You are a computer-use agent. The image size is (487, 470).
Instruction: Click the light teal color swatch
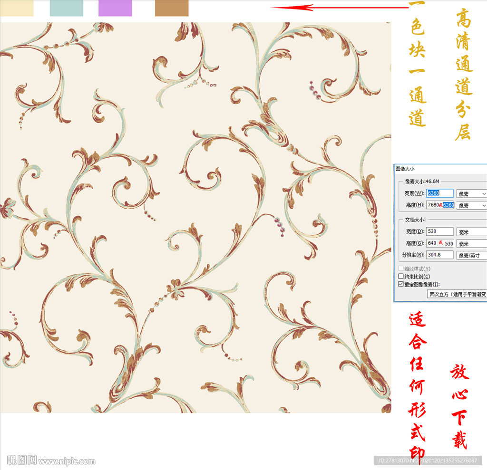(67, 8)
